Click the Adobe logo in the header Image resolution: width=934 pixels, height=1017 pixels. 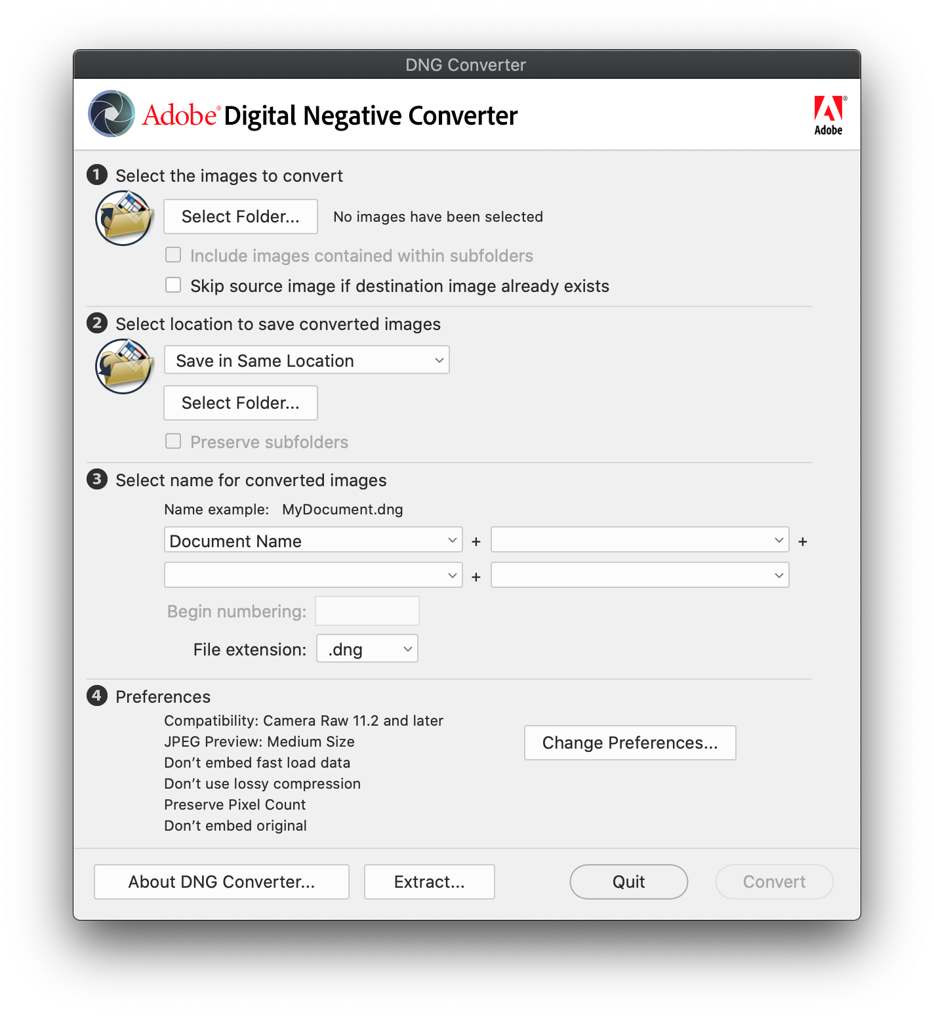tap(828, 115)
